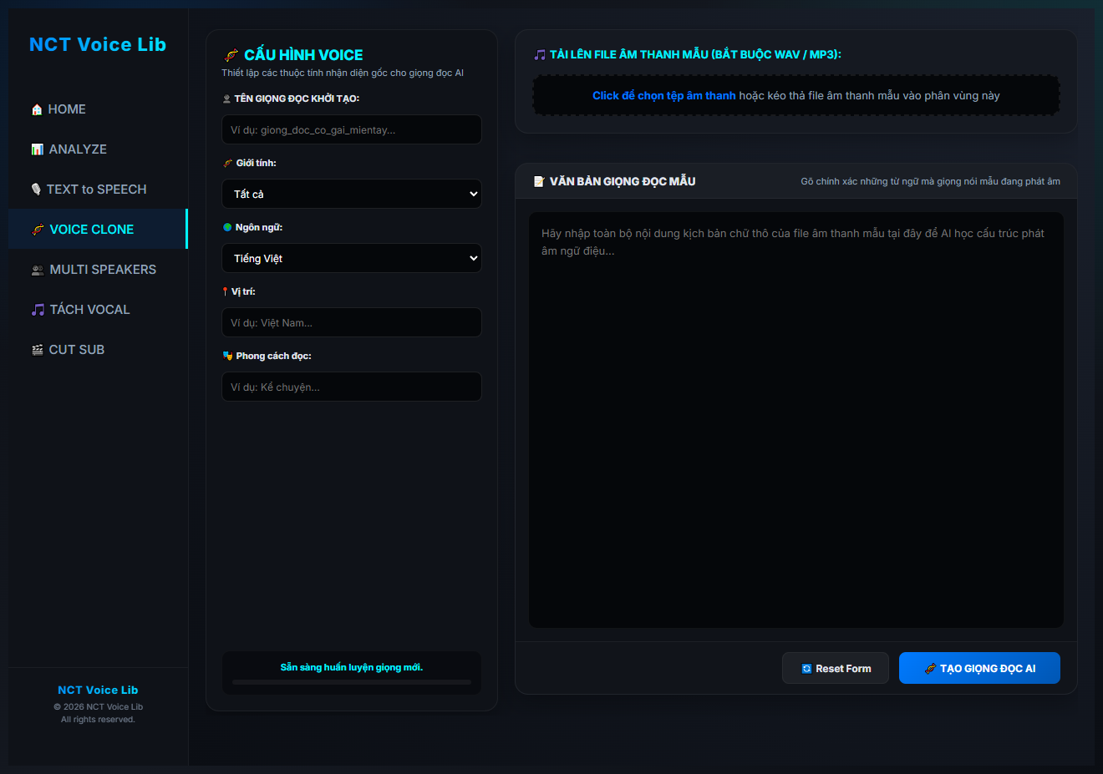Click the DNA icon inside TẠO GIỌNG ĐỌC AI
This screenshot has height=774, width=1103.
931,669
